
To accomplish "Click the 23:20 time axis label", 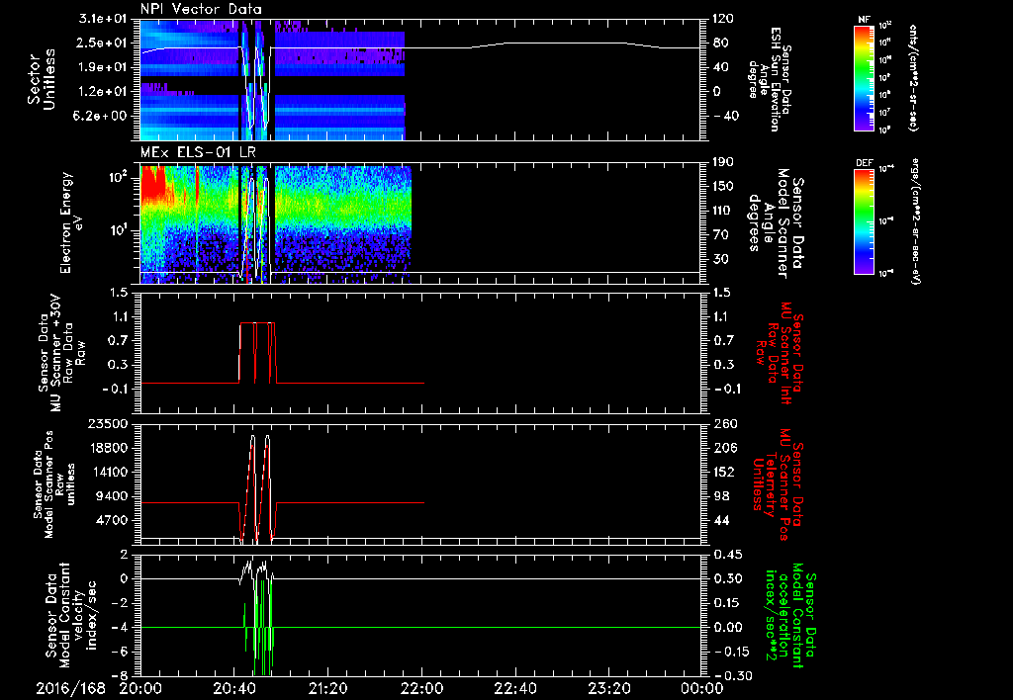I will [x=608, y=688].
